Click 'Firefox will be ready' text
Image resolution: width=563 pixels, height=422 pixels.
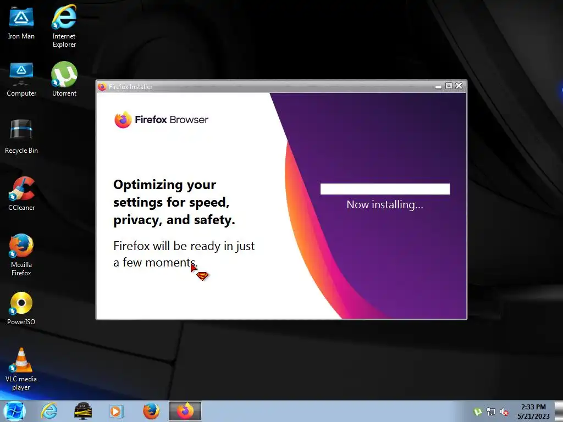(x=184, y=254)
